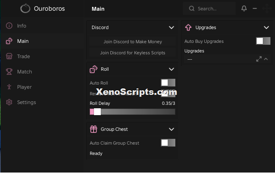Click the Main dice icon in sidebar

[9, 41]
